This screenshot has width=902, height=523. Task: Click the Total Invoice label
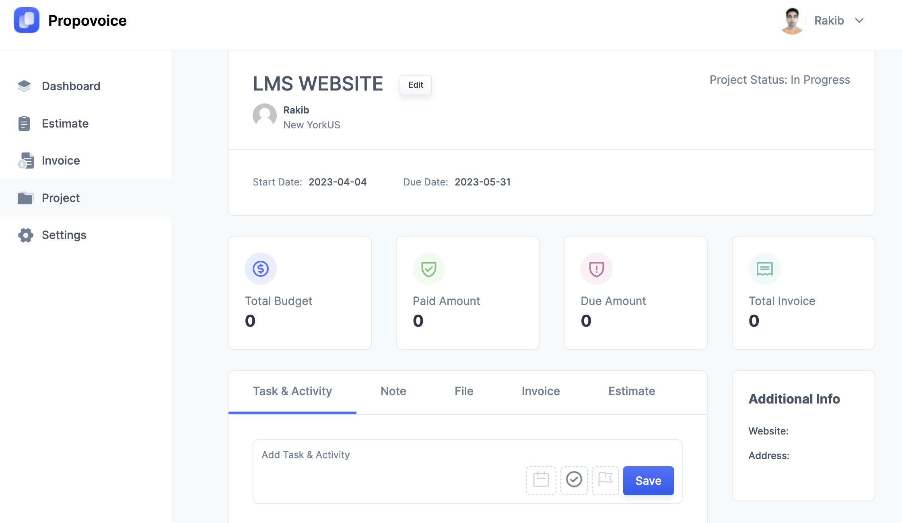coord(782,301)
